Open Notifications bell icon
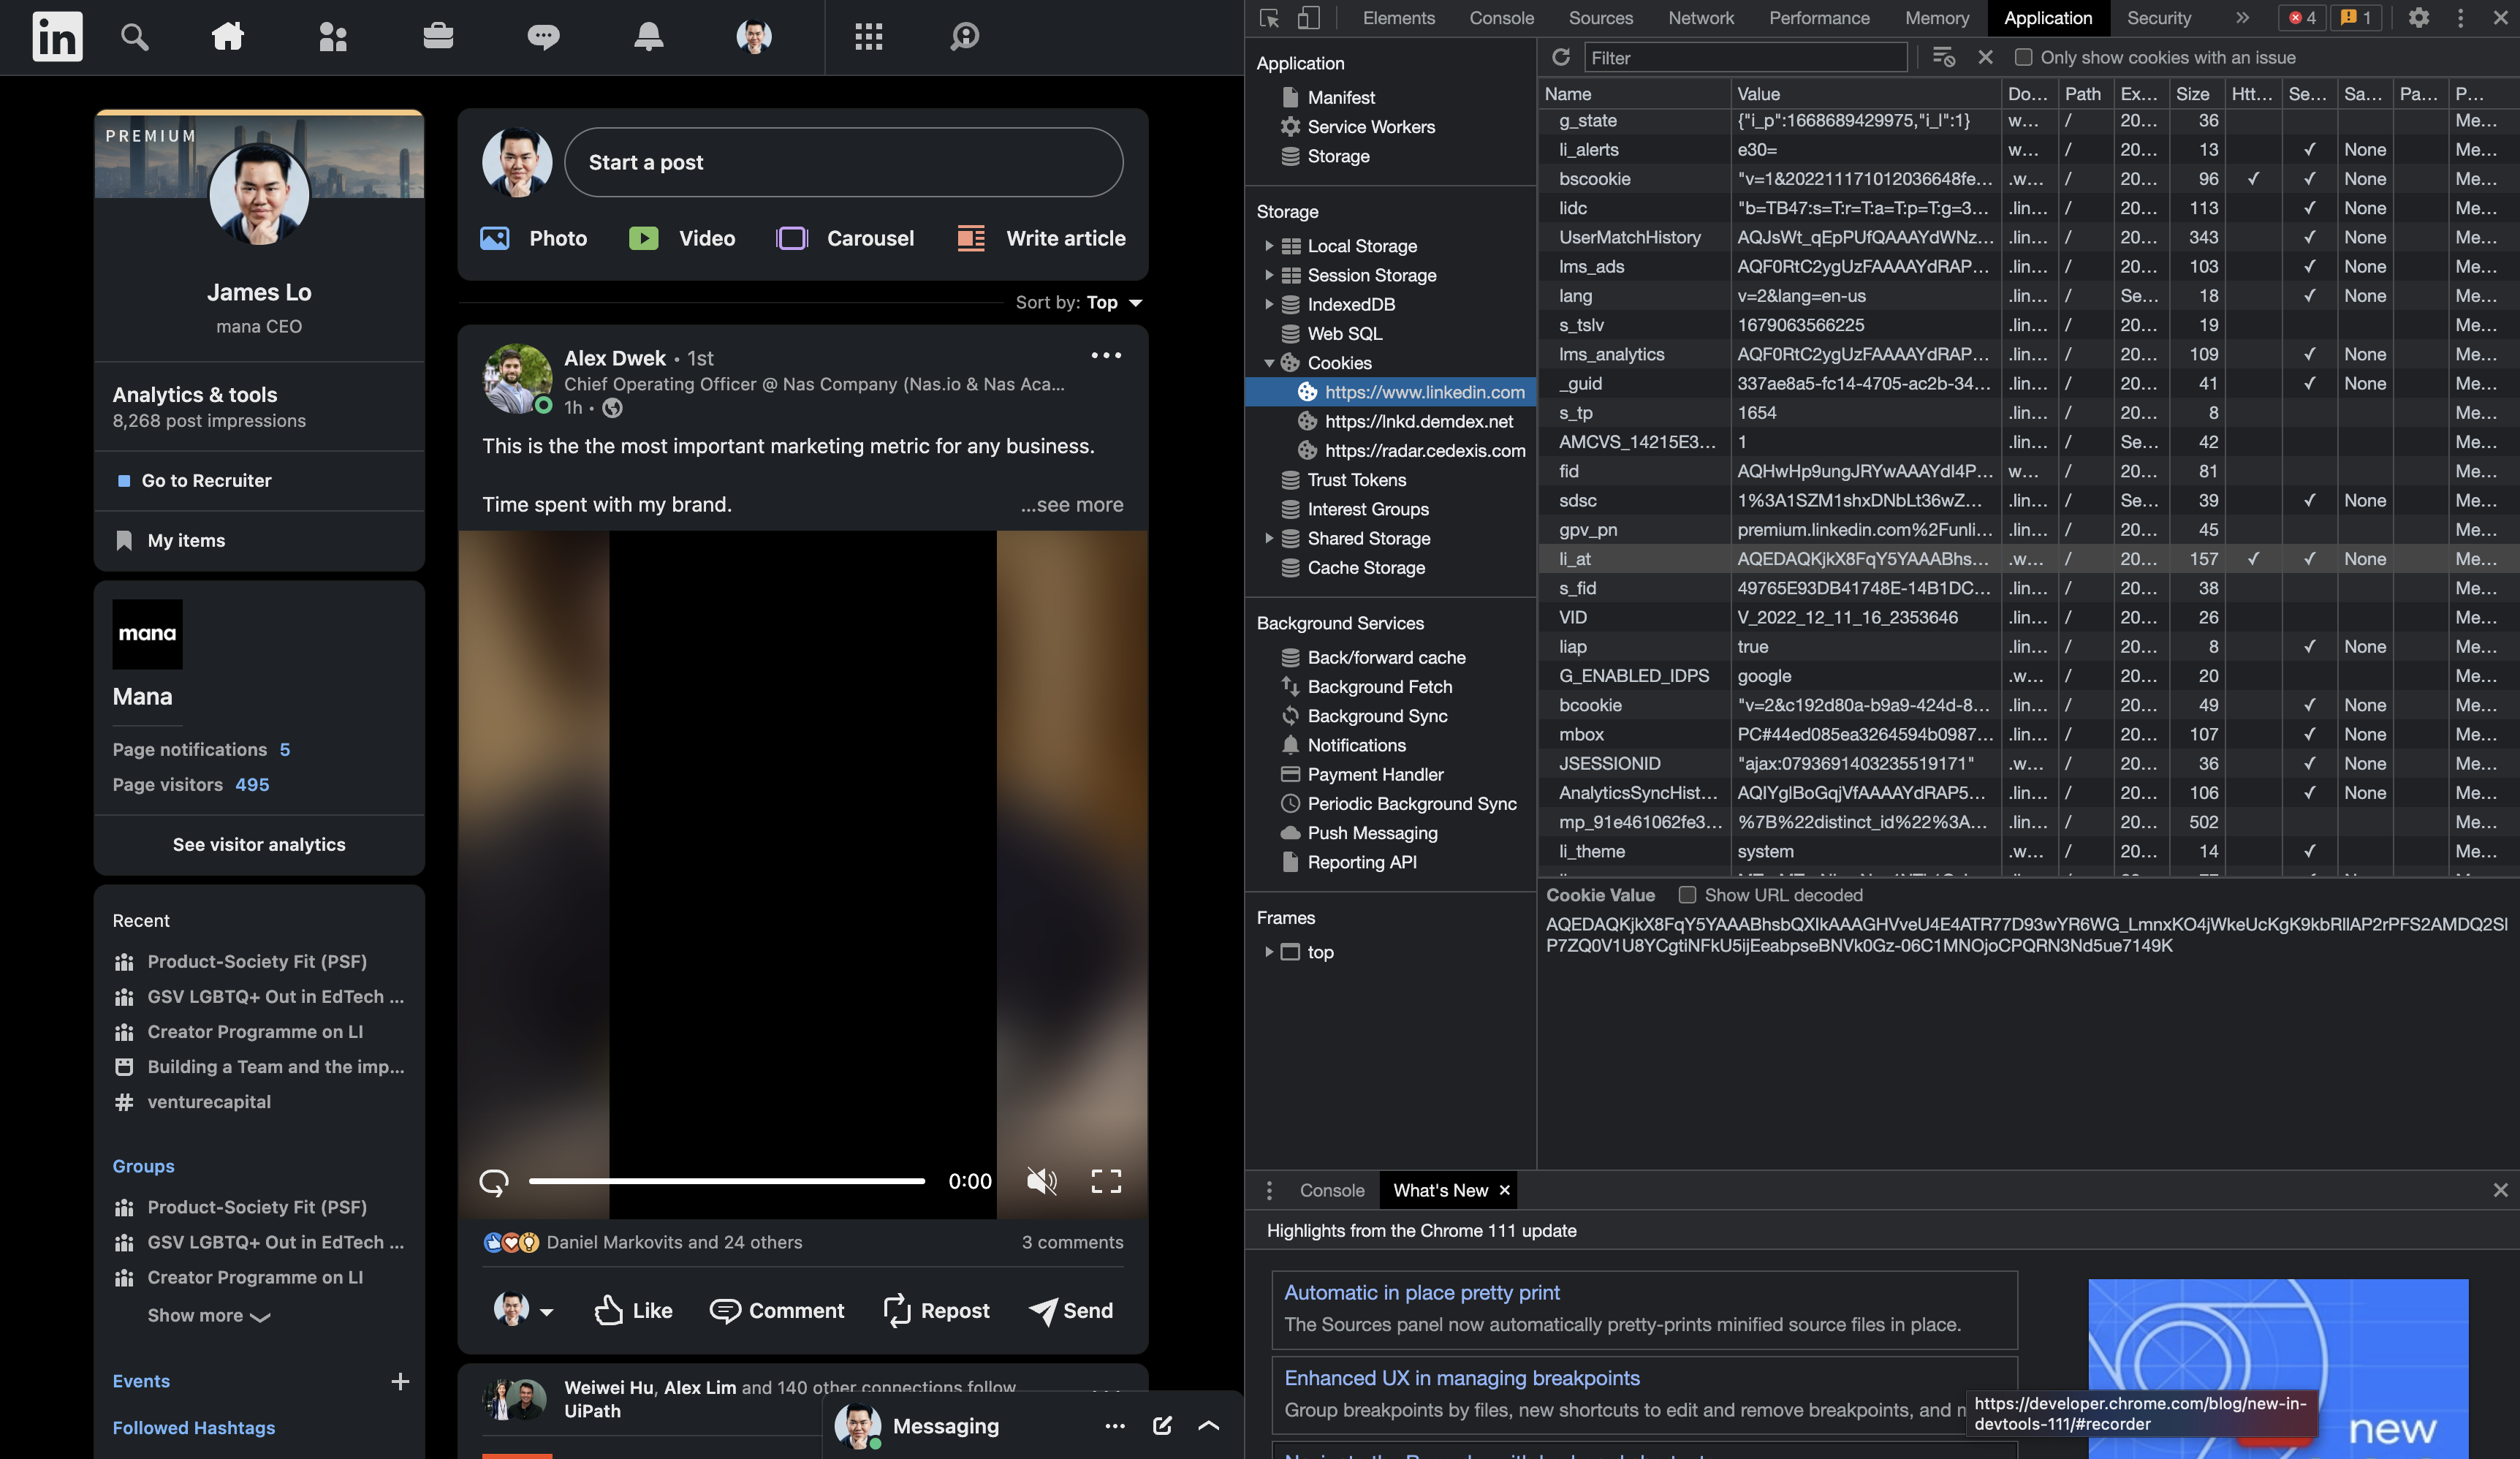The width and height of the screenshot is (2520, 1459). 649,37
